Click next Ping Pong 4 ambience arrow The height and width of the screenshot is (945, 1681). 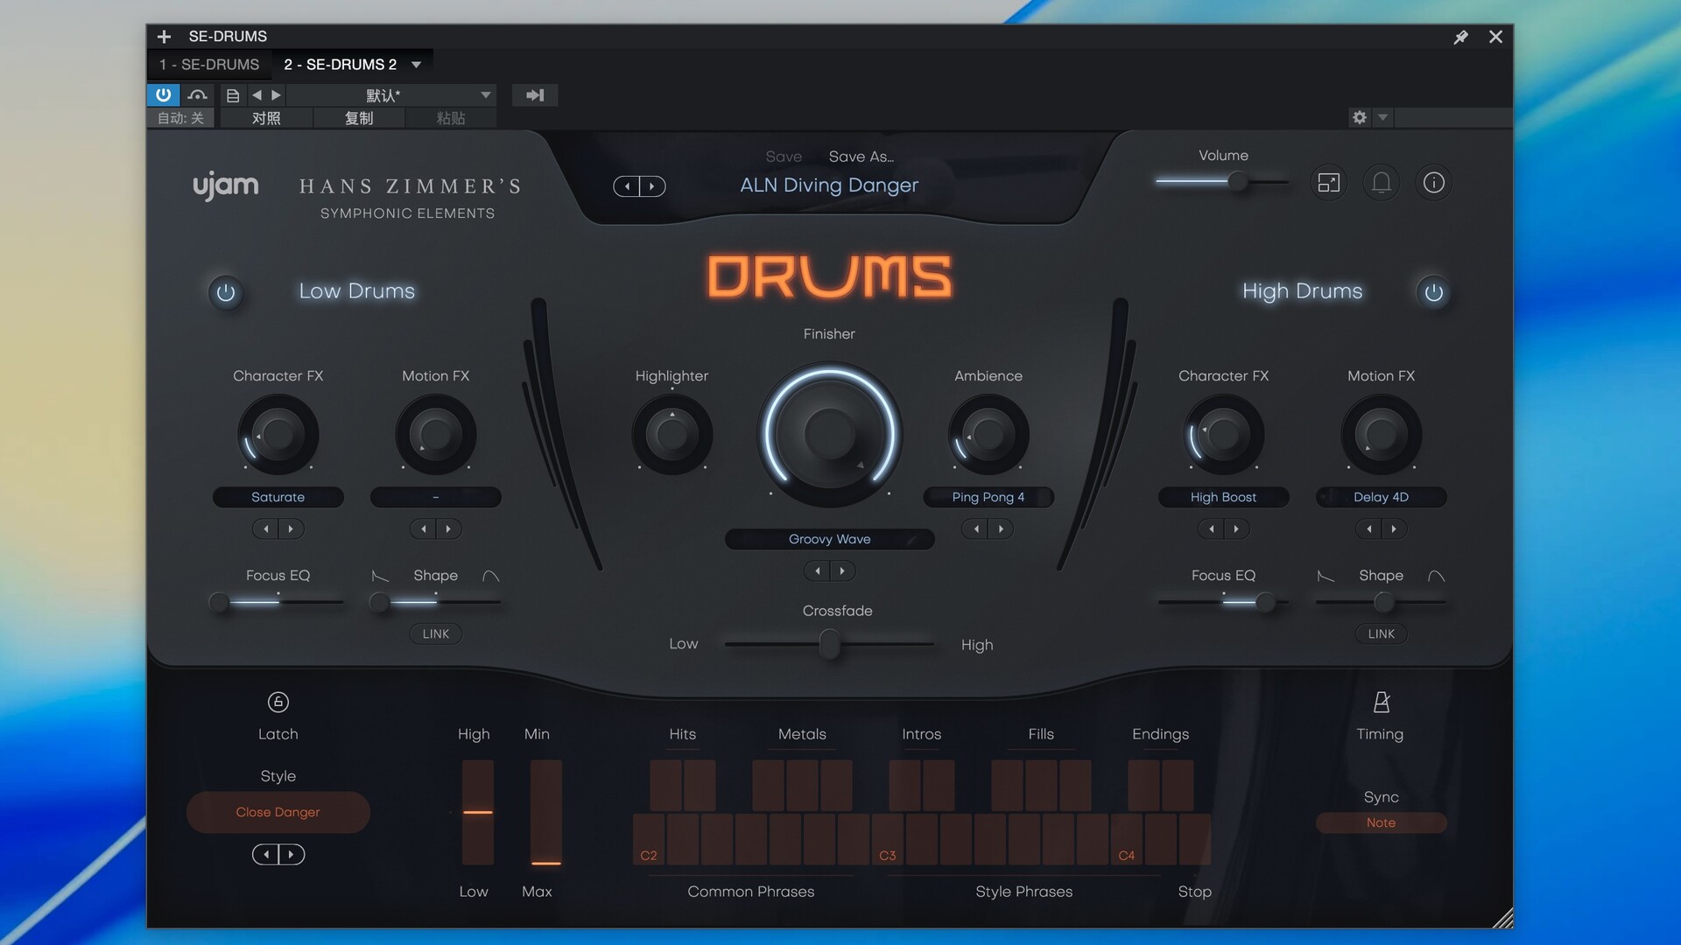1001,528
